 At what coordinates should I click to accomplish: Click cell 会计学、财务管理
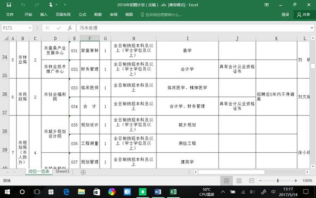[187, 106]
